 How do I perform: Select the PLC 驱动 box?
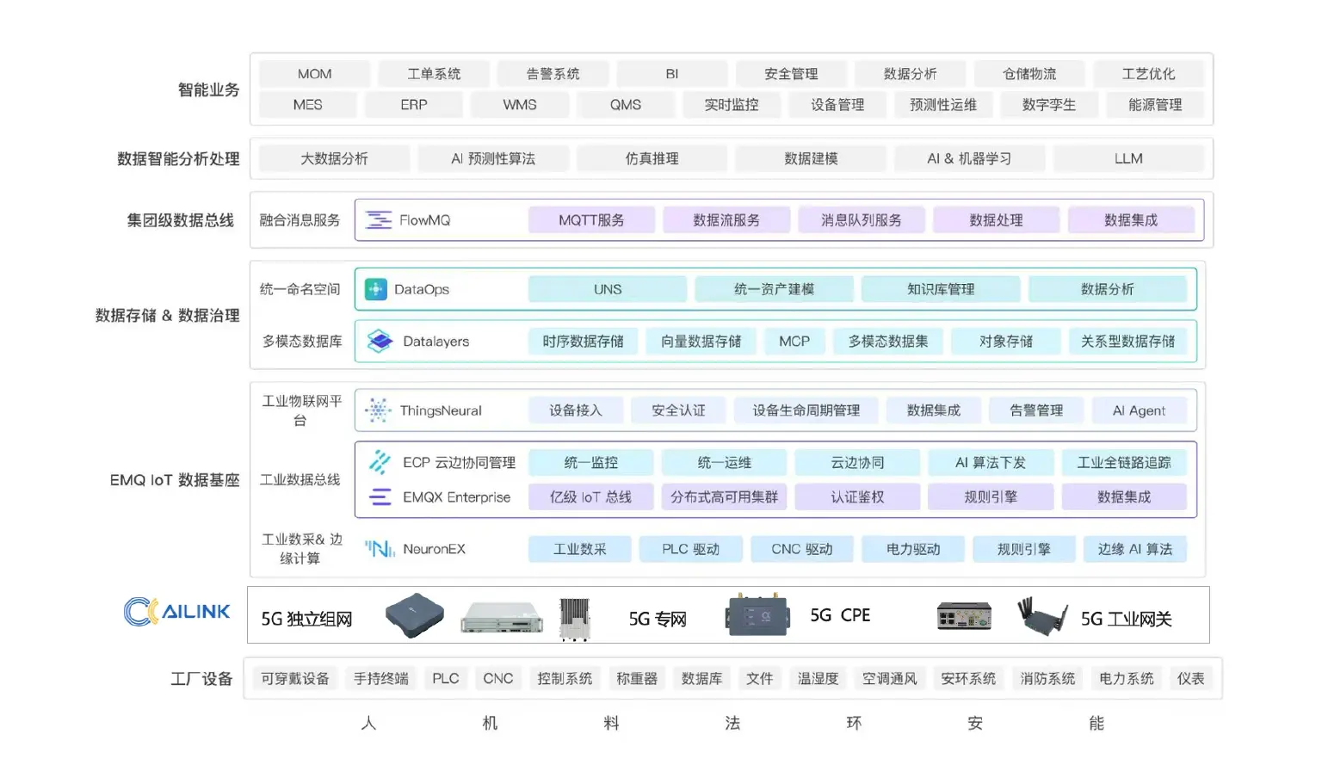pos(690,549)
